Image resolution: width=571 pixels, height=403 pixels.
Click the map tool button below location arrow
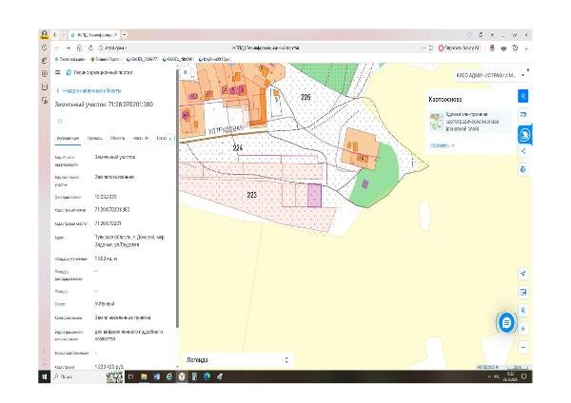pos(522,292)
